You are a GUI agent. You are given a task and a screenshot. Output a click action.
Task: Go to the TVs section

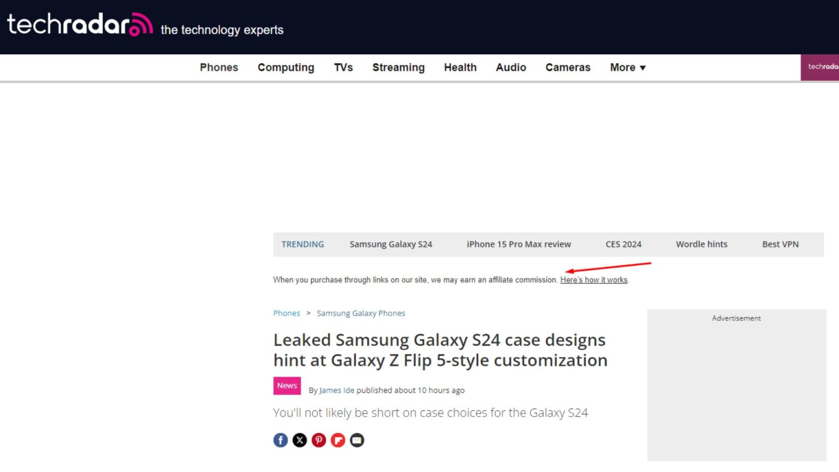coord(344,68)
